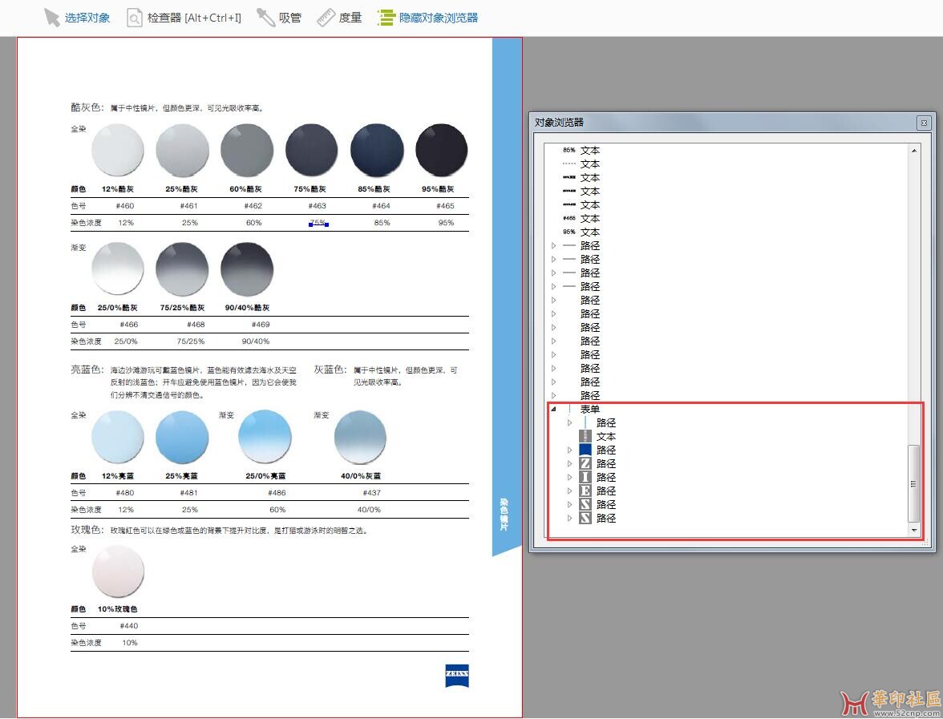Click the #463 color code
This screenshot has width=943, height=719.
pyautogui.click(x=317, y=205)
